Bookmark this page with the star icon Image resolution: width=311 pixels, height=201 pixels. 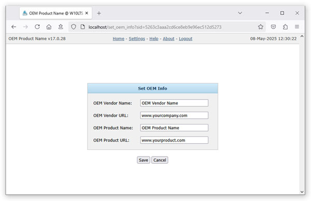point(261,27)
